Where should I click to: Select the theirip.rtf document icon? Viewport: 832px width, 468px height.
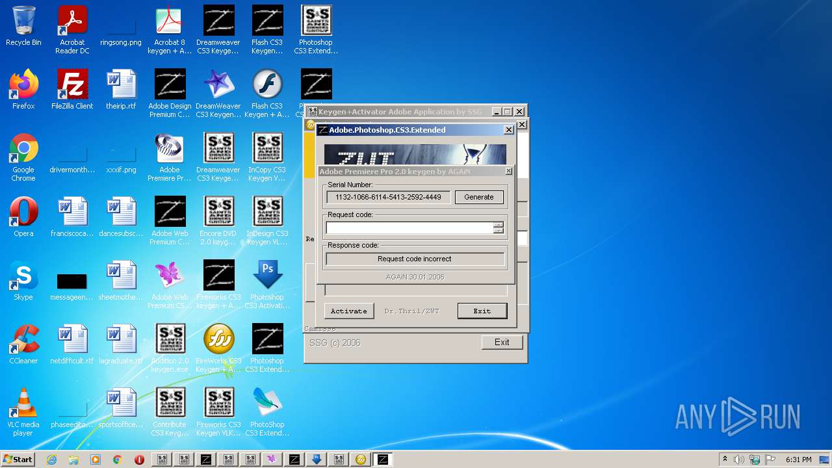121,90
